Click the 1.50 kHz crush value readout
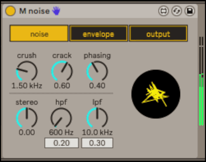The height and width of the screenshot is (162, 206). coord(27,86)
